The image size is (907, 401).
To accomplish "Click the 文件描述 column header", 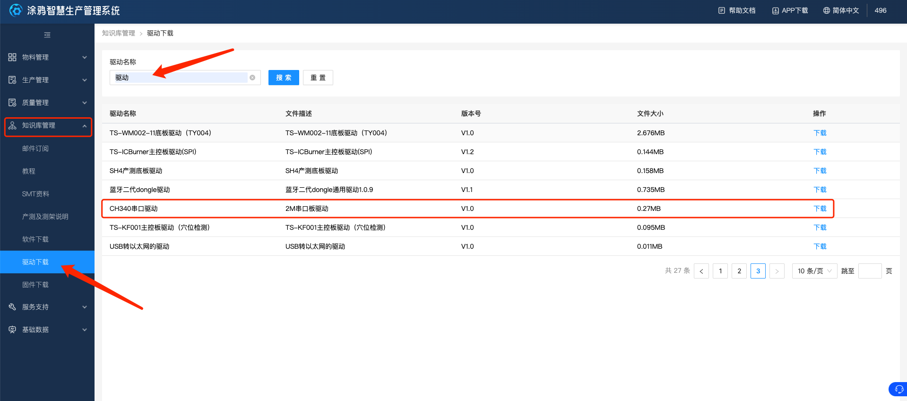I will pyautogui.click(x=299, y=113).
